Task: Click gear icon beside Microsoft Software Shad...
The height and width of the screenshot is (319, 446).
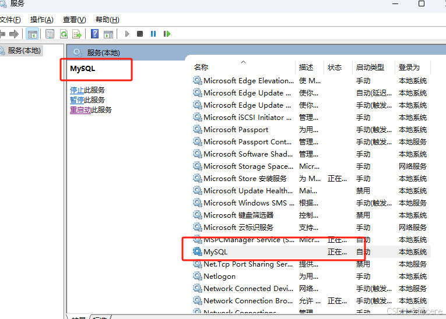Action: (x=198, y=154)
